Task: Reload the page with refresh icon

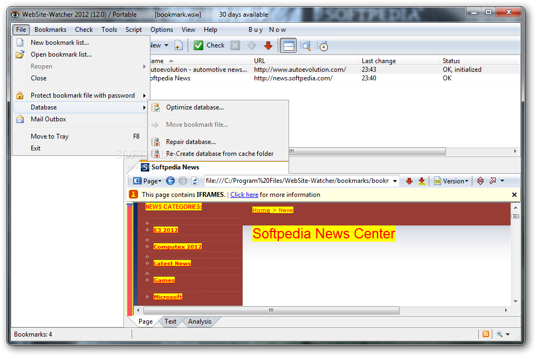Action: pyautogui.click(x=195, y=181)
